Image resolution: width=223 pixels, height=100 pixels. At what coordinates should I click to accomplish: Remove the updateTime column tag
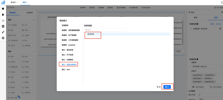click(215, 82)
